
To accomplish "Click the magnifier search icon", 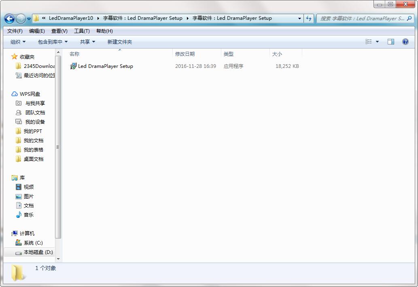I will coord(410,18).
